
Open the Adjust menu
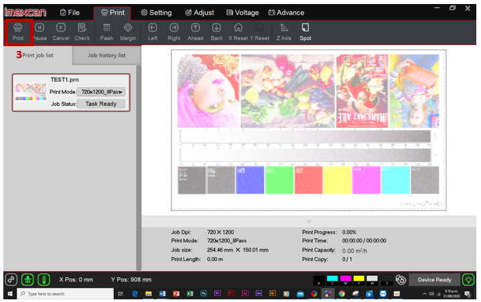point(200,13)
